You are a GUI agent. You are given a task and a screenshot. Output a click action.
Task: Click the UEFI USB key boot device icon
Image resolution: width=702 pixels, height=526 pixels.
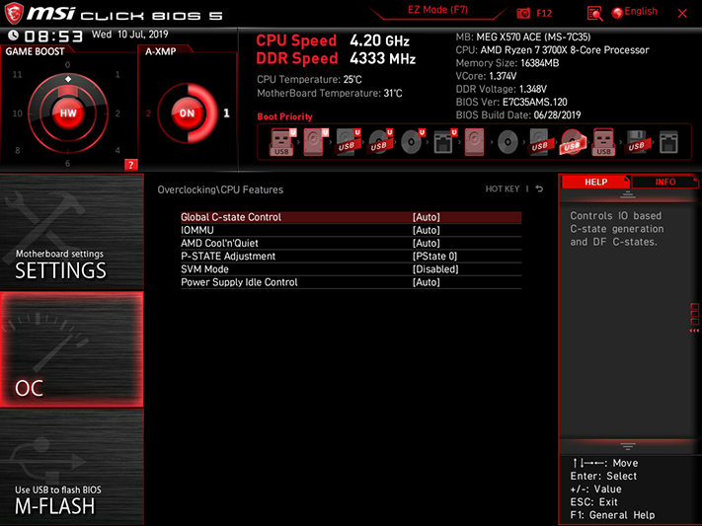[282, 142]
